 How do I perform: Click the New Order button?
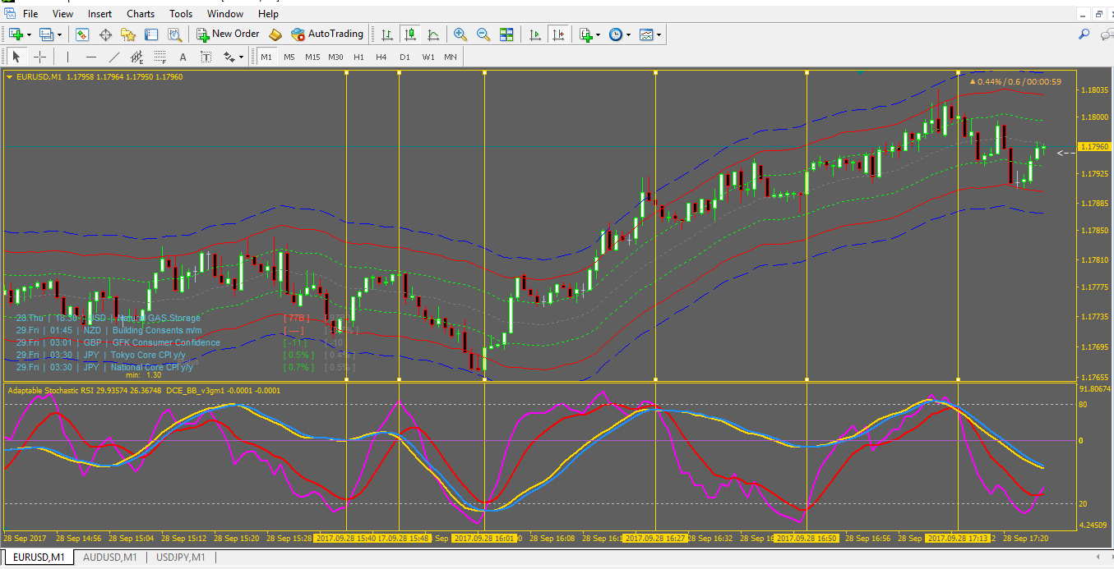point(228,34)
